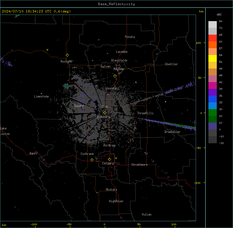233x228 pixels.
Task: Click the yellow diamond marker below Cochrane
Action: click(92, 160)
